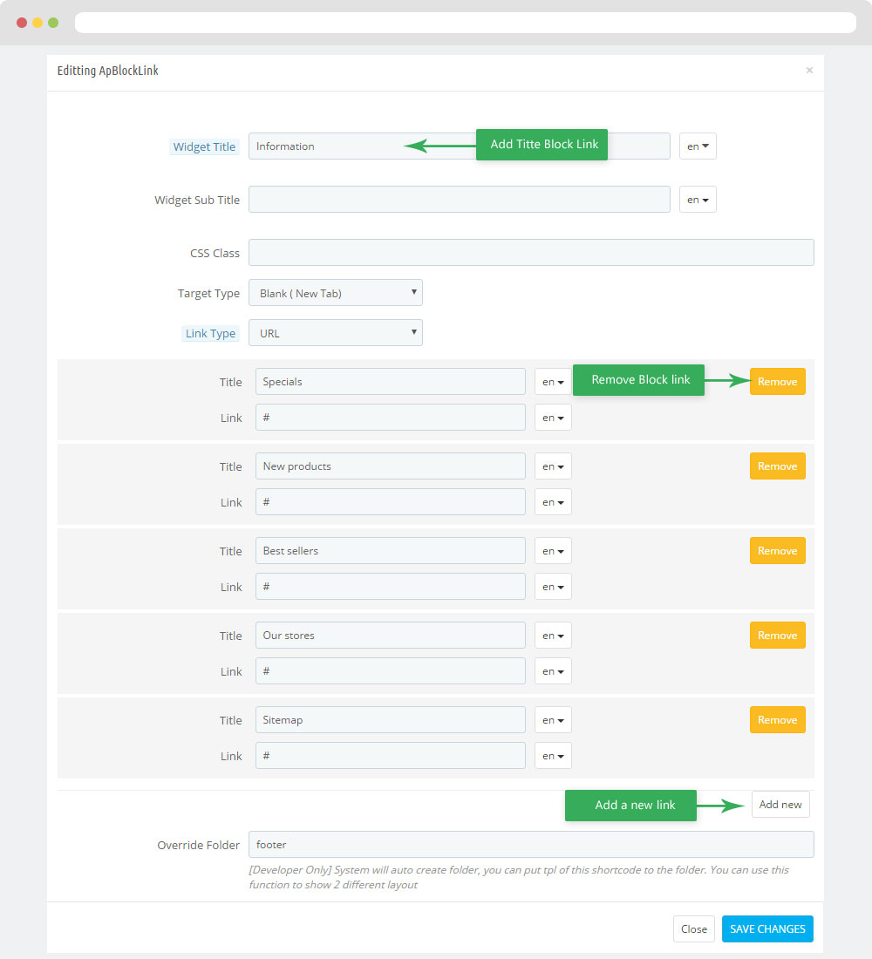Click Add new link button

[x=780, y=805]
